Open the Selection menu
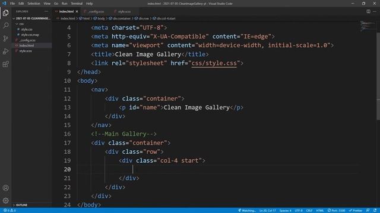Screen dimensions: 380x213 pos(34,4)
